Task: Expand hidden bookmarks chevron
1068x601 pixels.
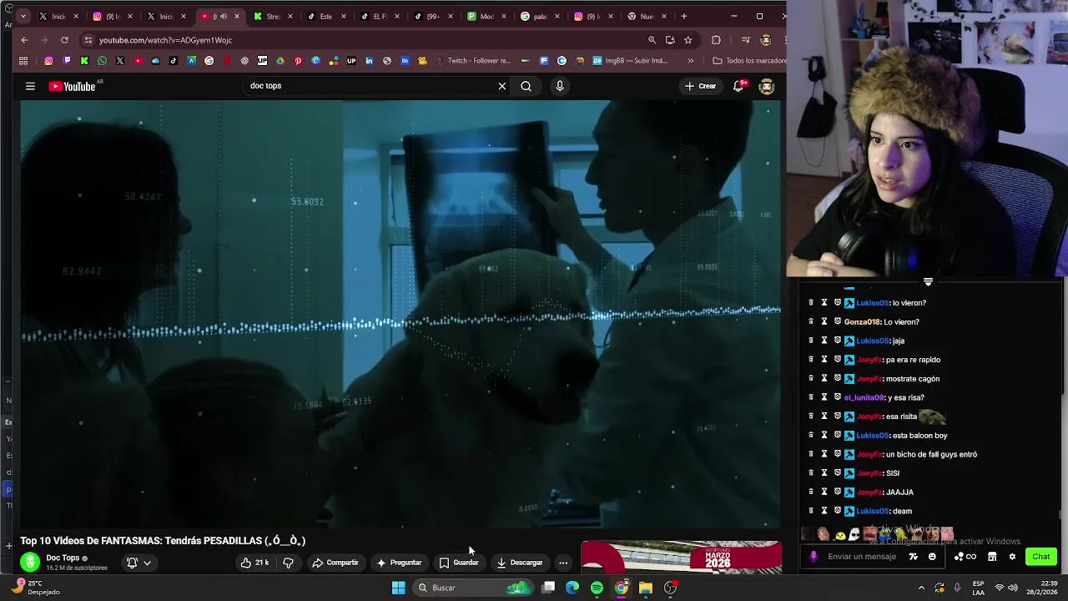Action: coord(690,61)
